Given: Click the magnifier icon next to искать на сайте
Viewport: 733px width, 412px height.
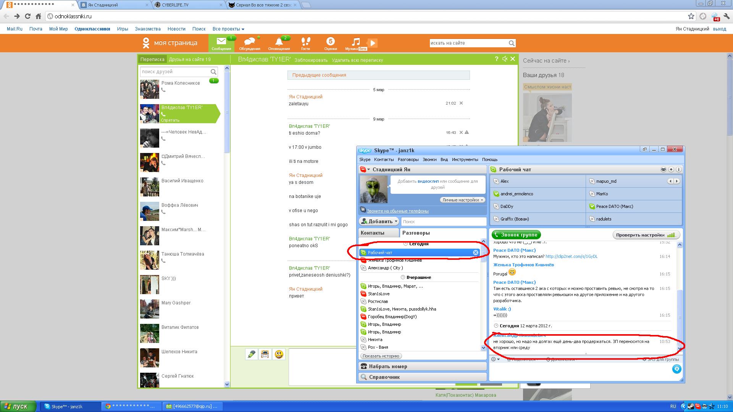Looking at the screenshot, I should 512,43.
